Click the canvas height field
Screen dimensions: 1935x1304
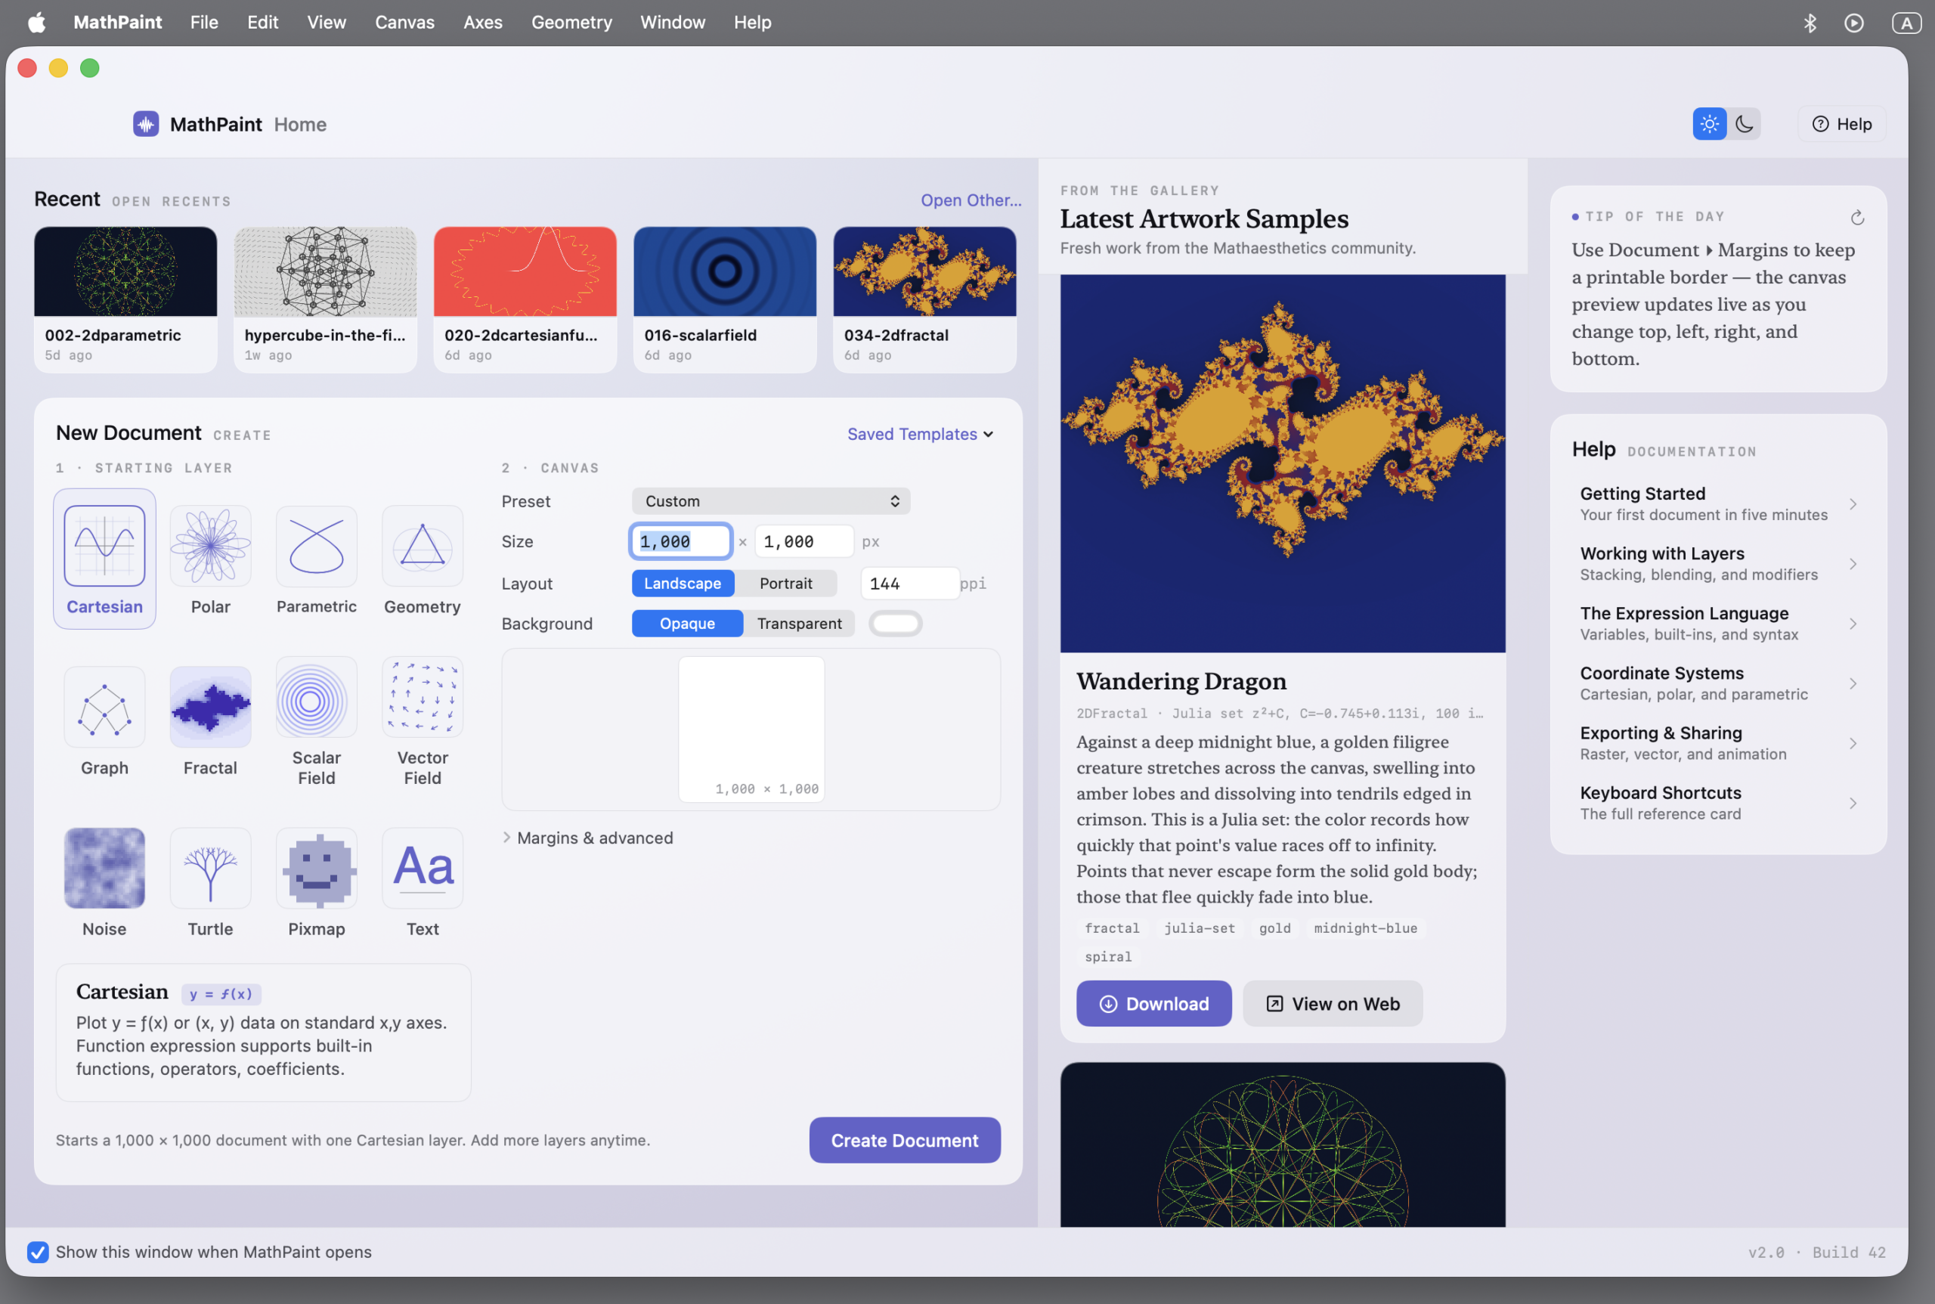pos(803,541)
